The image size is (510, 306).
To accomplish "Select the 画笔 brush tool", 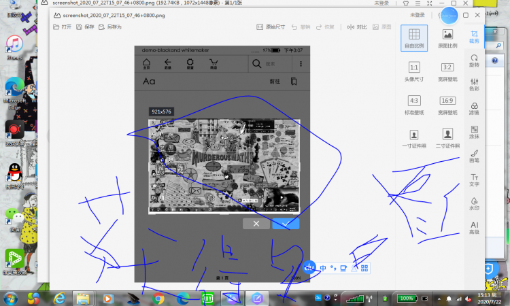I will pyautogui.click(x=474, y=156).
